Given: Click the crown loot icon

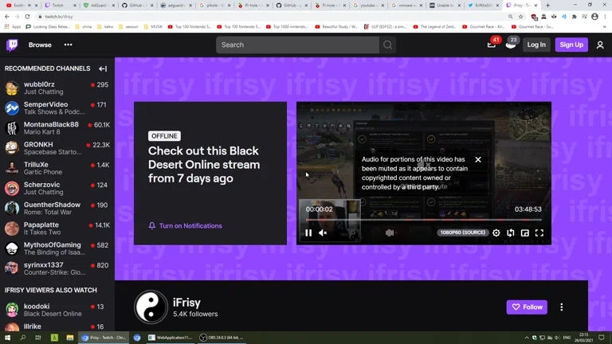Looking at the screenshot, I should coord(510,45).
